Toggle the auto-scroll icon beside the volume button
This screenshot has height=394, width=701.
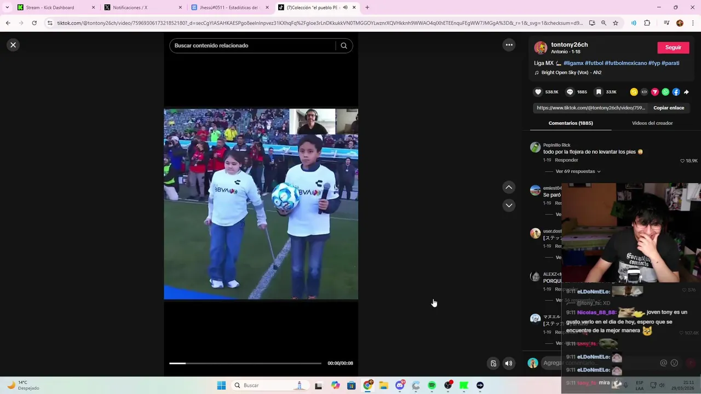tap(493, 363)
